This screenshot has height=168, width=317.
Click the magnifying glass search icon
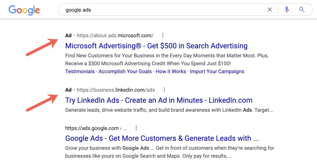click(x=302, y=10)
